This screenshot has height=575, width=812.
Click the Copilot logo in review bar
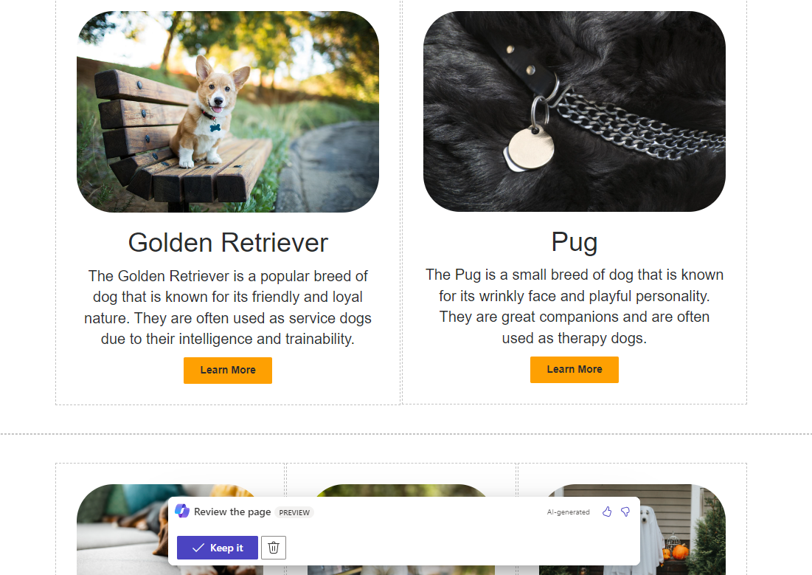pos(181,512)
